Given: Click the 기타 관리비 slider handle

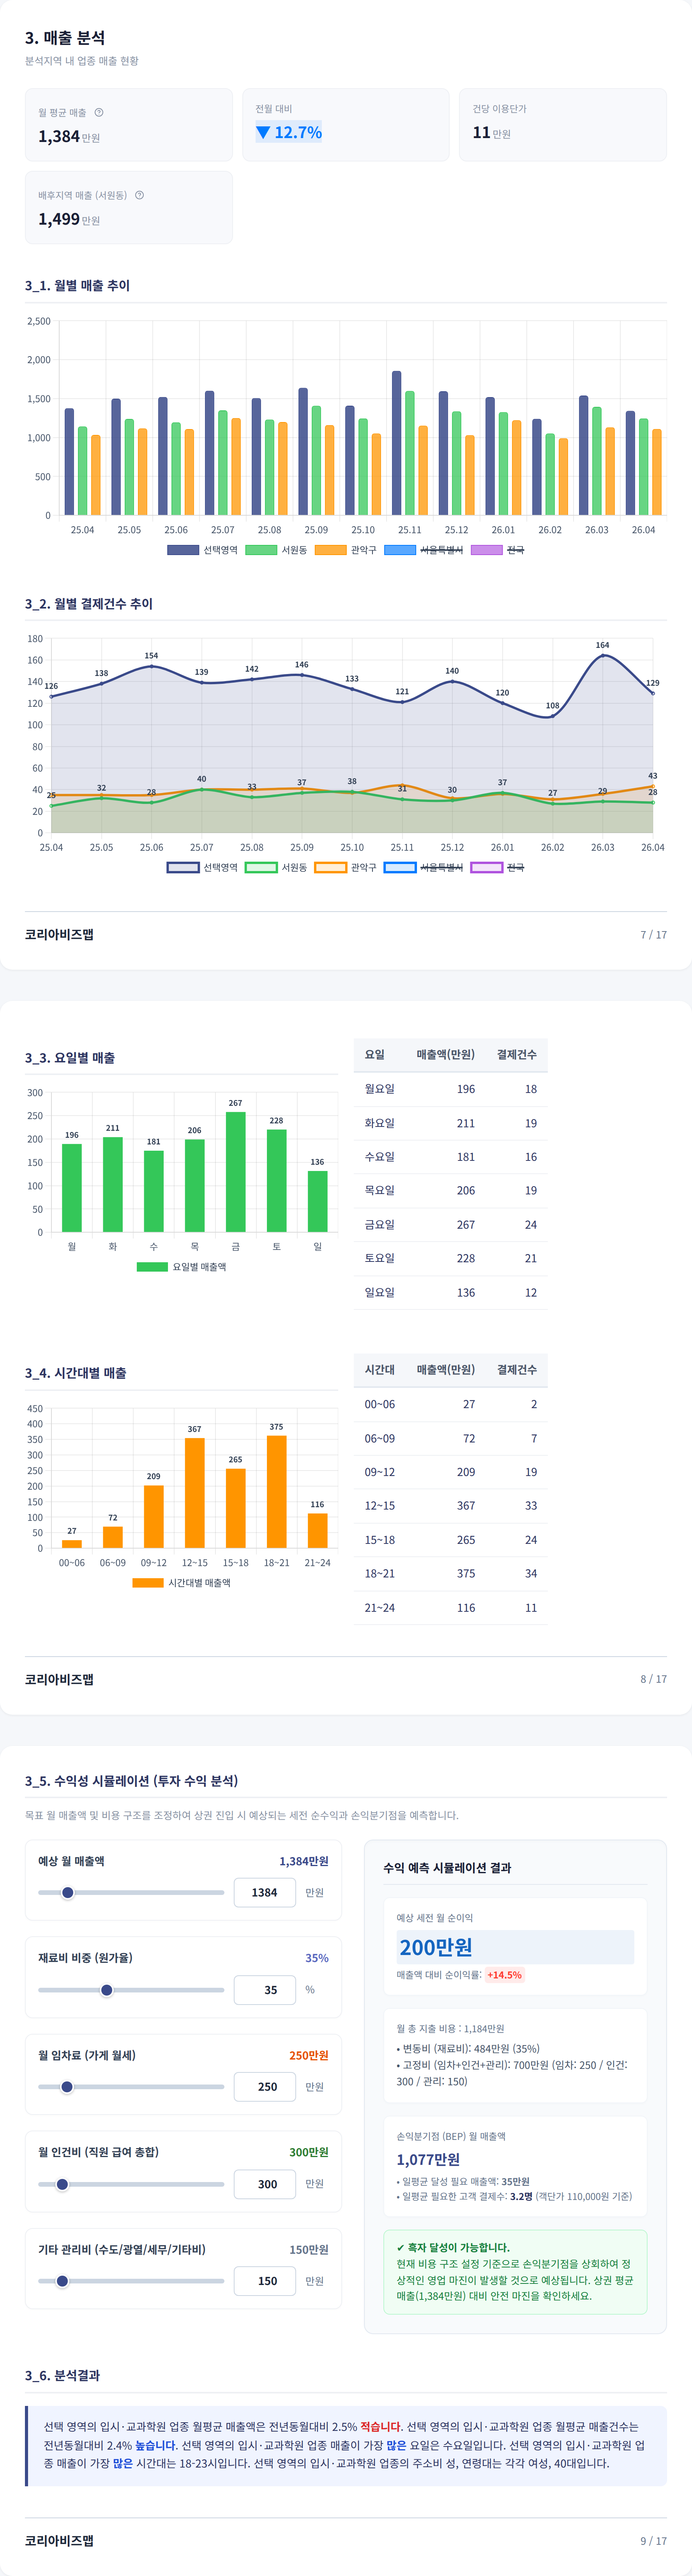Looking at the screenshot, I should click(x=62, y=2281).
